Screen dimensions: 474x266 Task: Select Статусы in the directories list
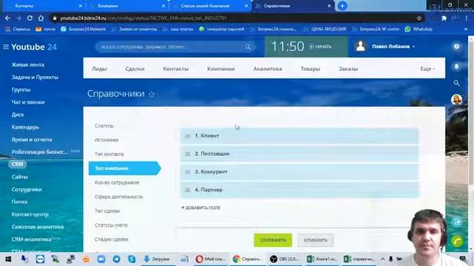click(x=104, y=126)
